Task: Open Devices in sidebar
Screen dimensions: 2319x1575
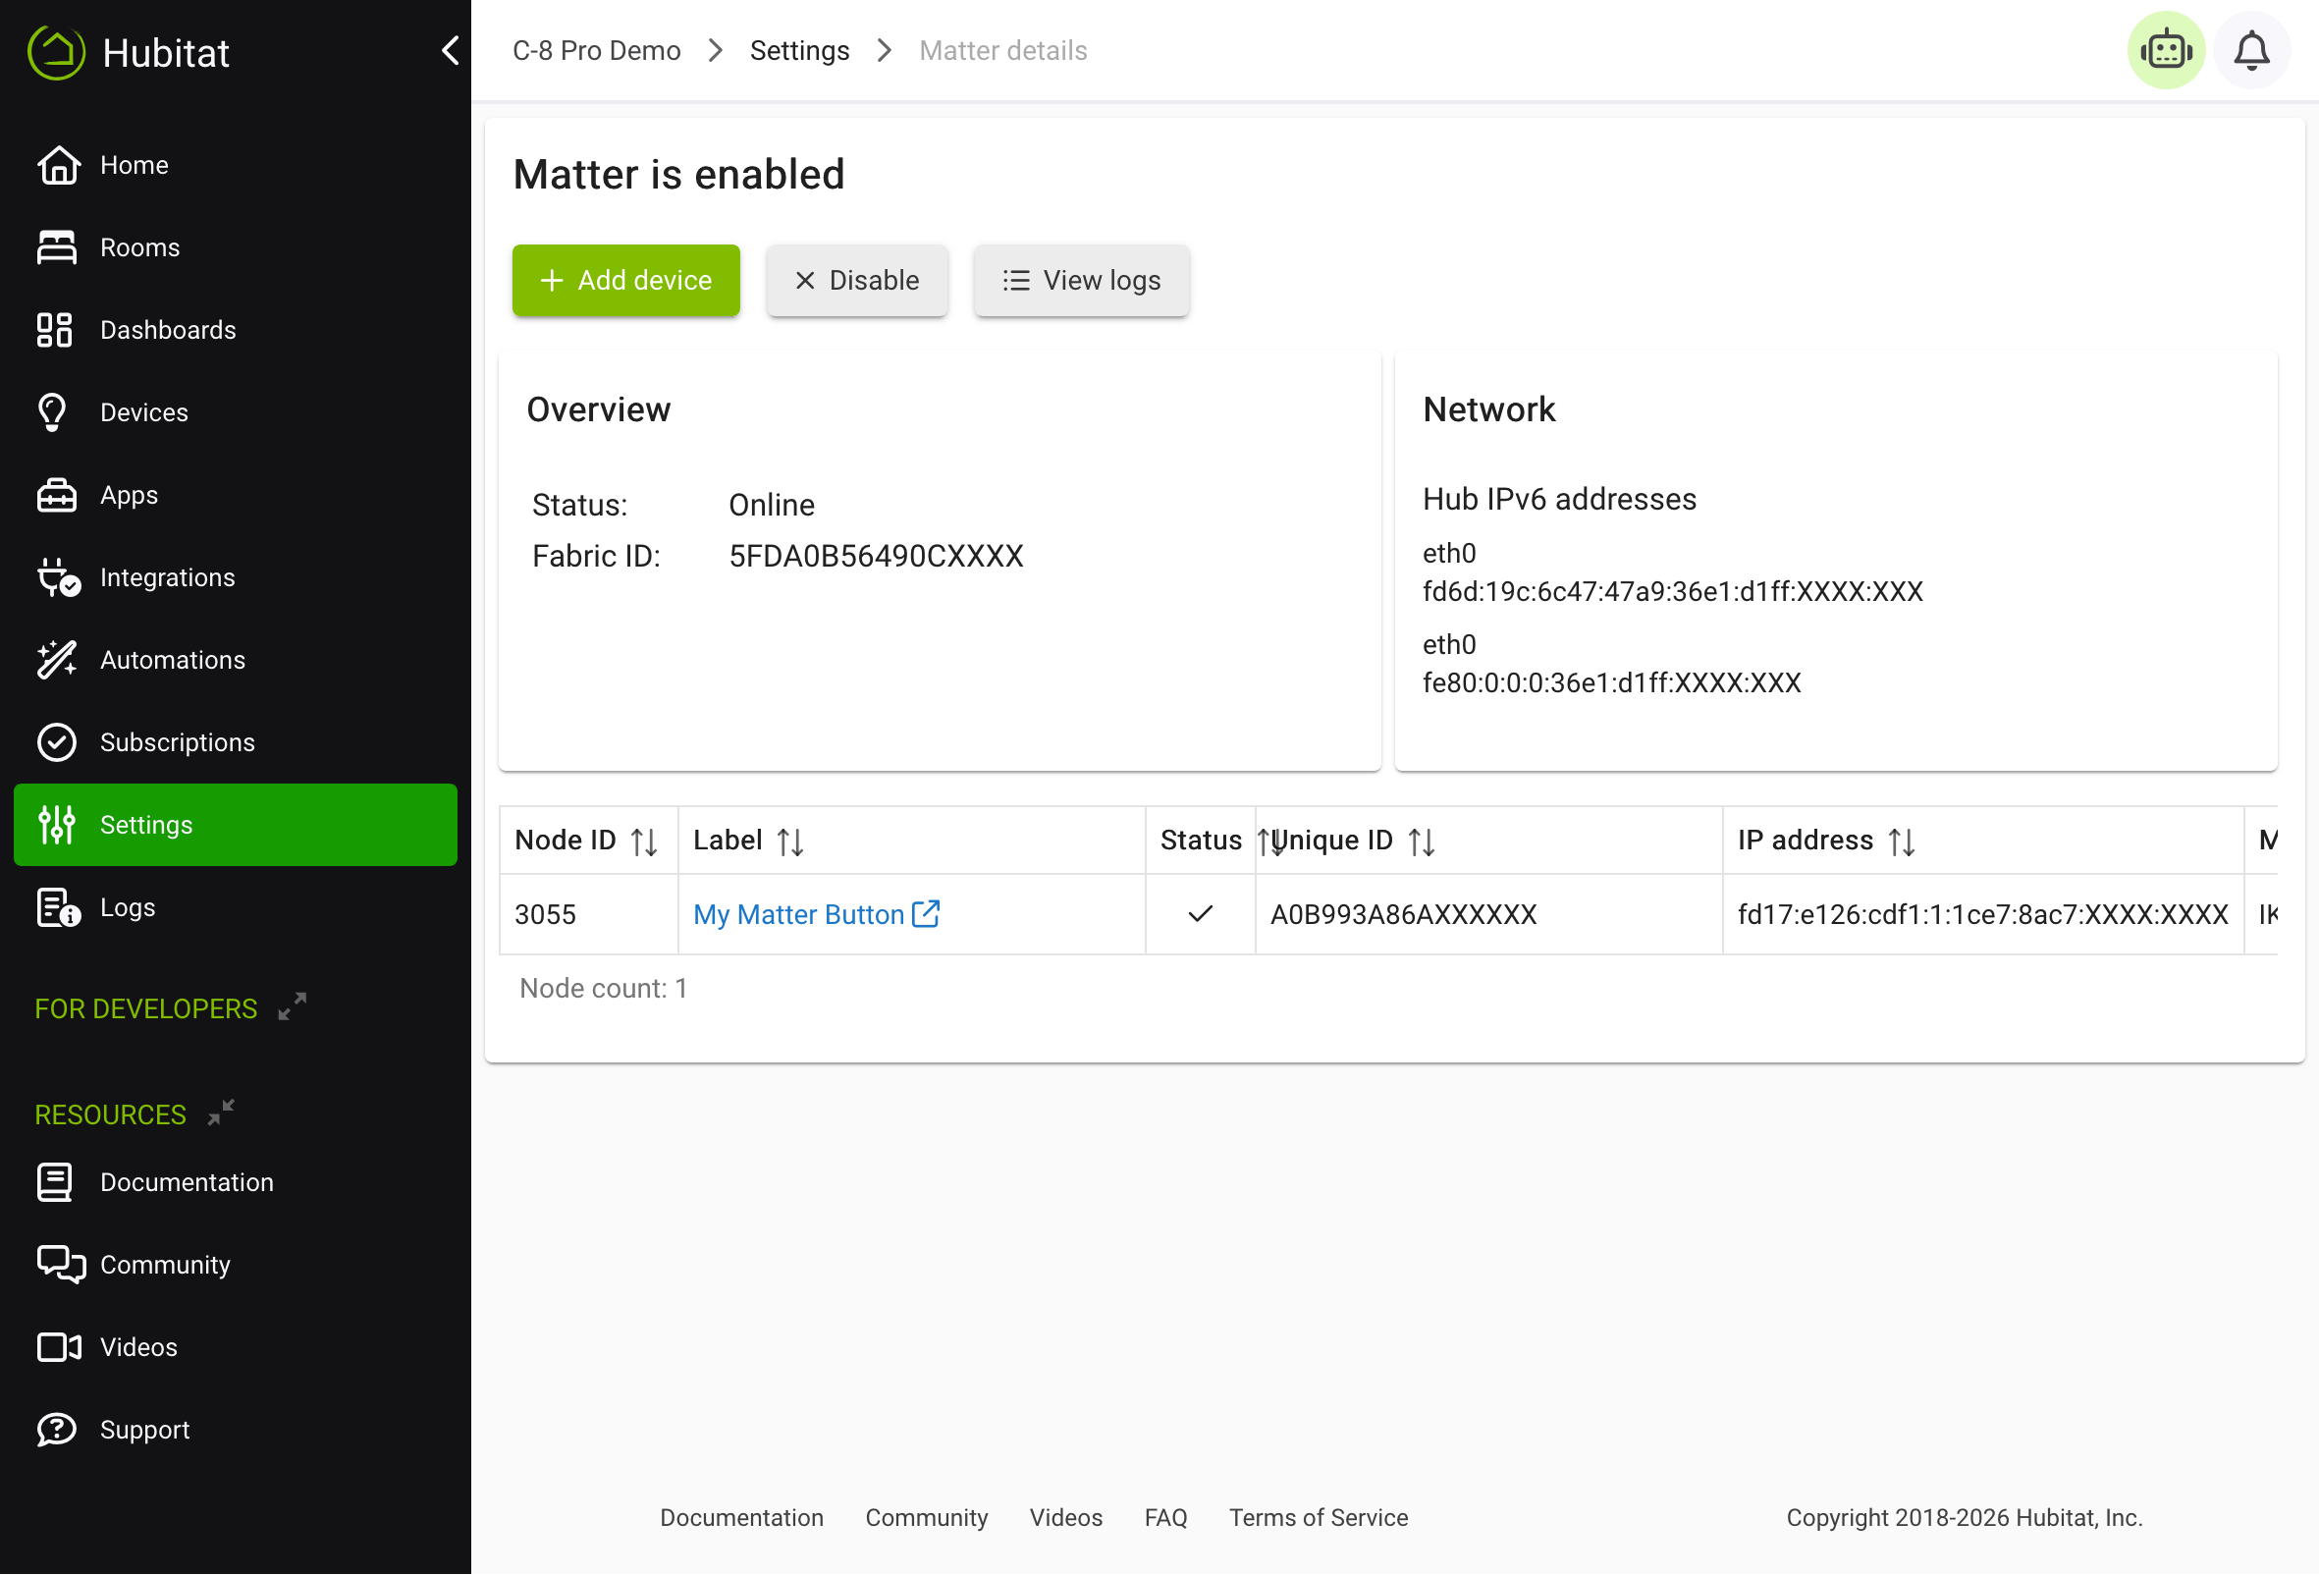Action: (236, 412)
